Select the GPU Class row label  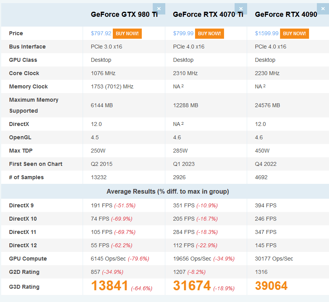[x=23, y=60]
